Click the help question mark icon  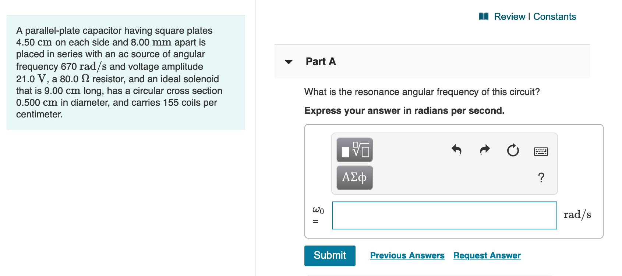click(x=541, y=178)
